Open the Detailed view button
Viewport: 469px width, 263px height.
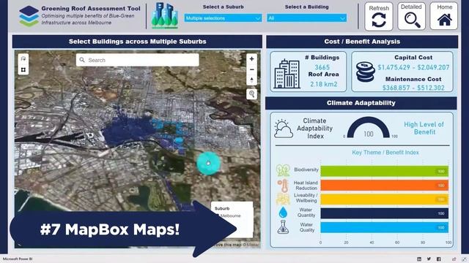pyautogui.click(x=412, y=16)
